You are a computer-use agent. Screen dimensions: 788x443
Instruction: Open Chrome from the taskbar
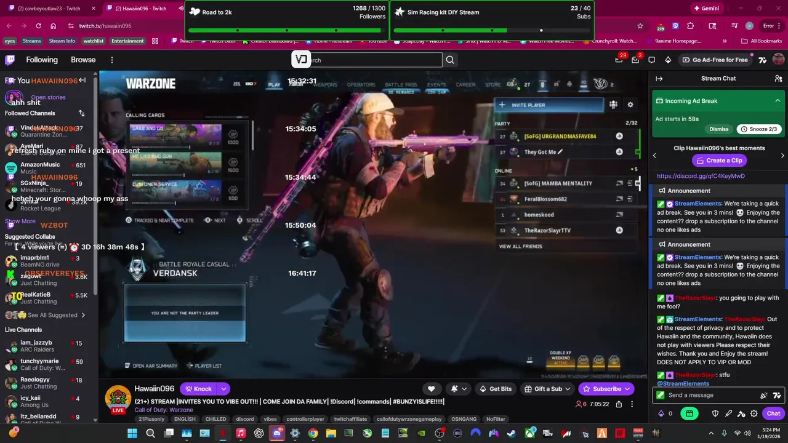[313, 433]
